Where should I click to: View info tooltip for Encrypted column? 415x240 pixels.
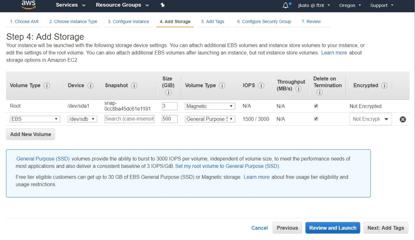pos(385,85)
